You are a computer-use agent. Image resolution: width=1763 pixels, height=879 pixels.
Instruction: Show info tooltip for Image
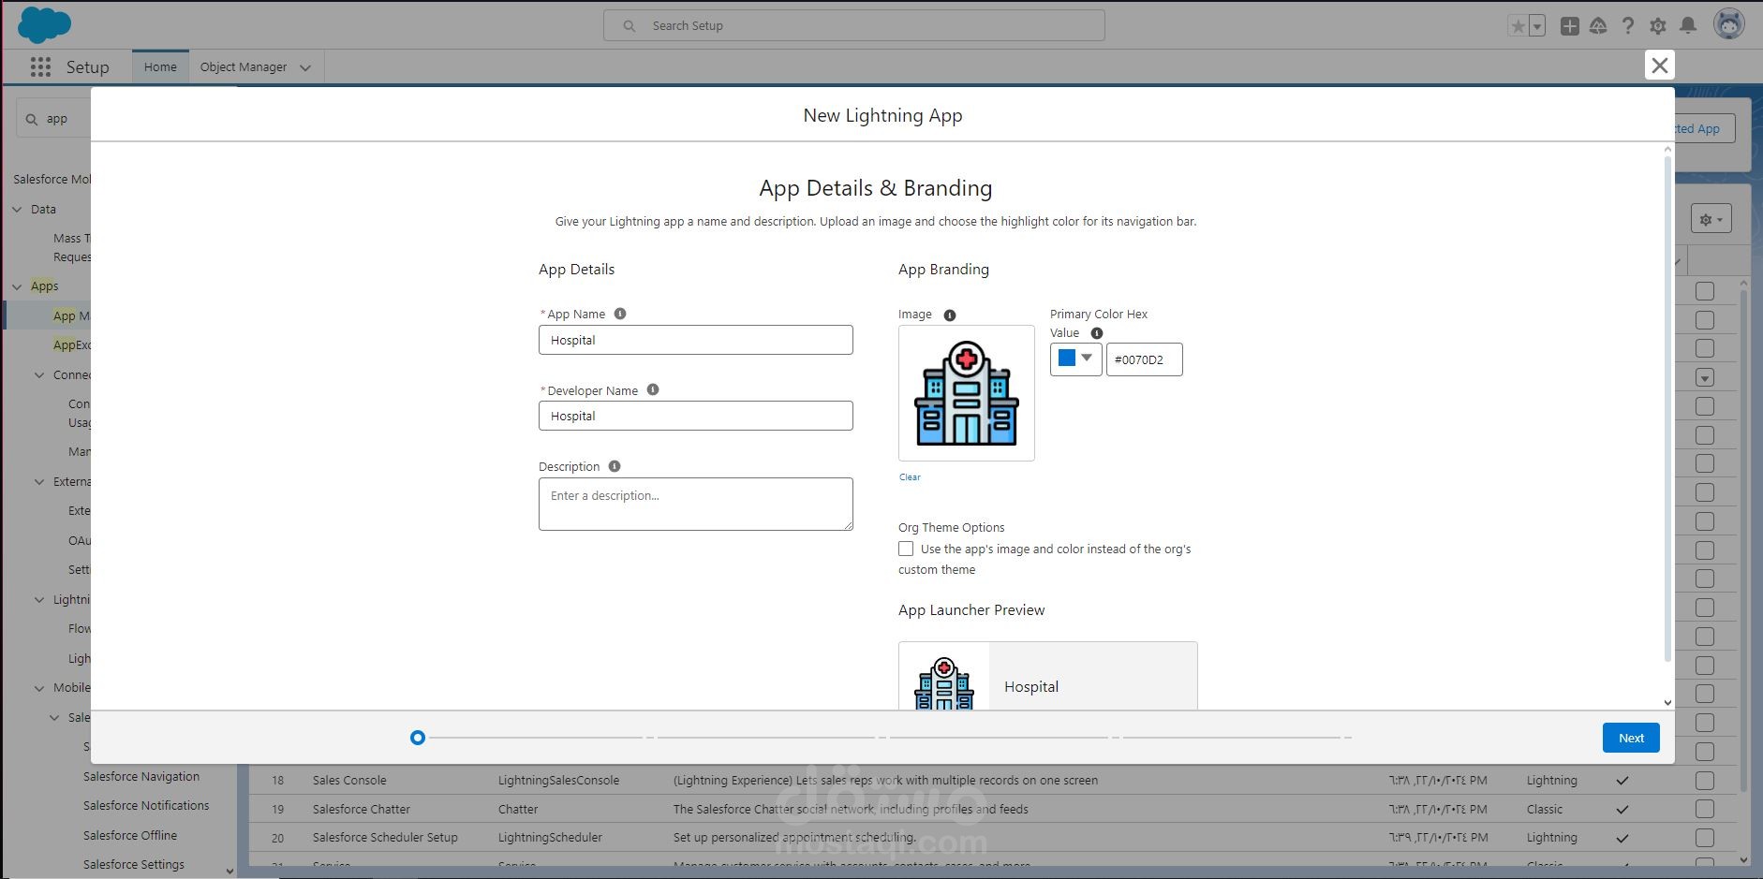click(950, 315)
